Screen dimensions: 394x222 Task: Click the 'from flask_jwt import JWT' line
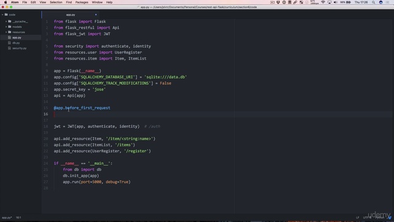click(82, 34)
